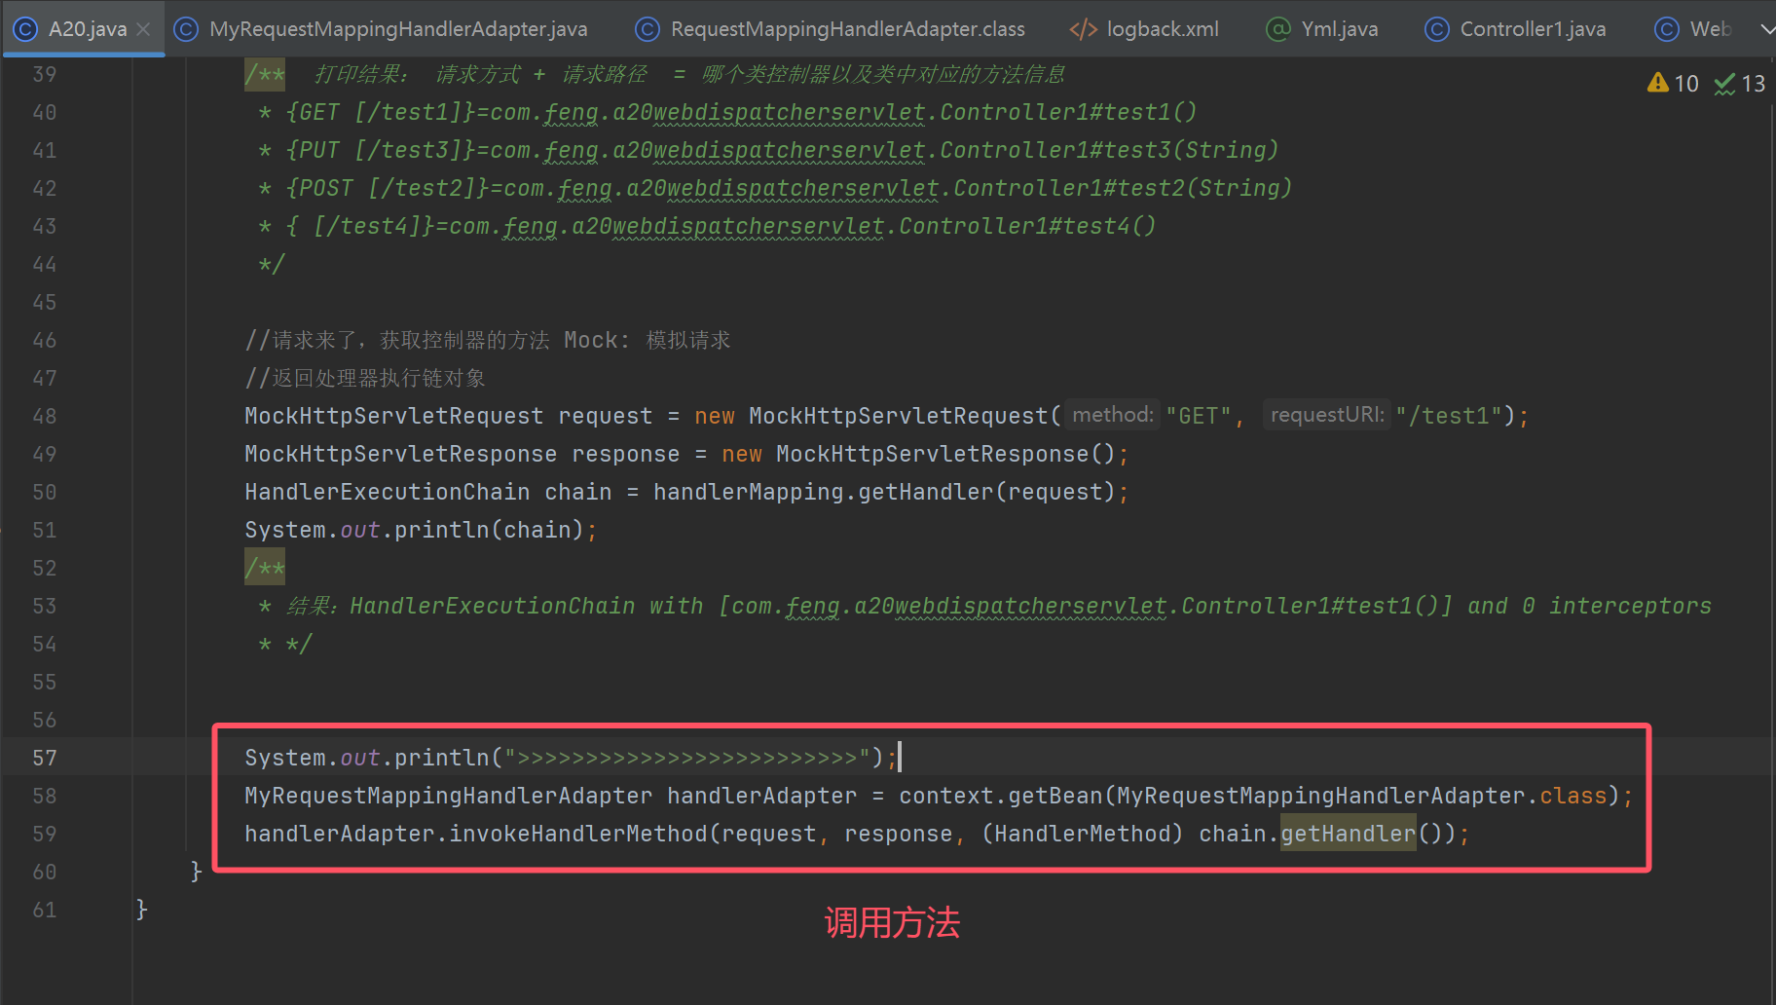
Task: Open the warnings indicator showing 10
Action: (1673, 84)
